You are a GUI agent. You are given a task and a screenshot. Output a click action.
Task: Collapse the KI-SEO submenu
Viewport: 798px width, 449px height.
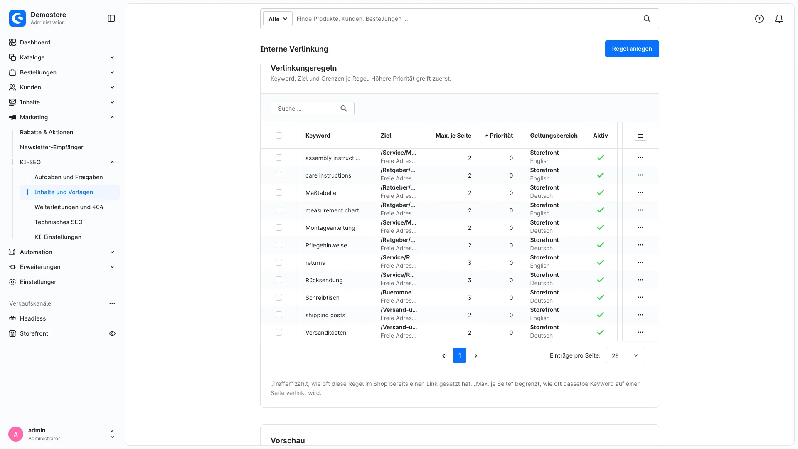coord(112,162)
